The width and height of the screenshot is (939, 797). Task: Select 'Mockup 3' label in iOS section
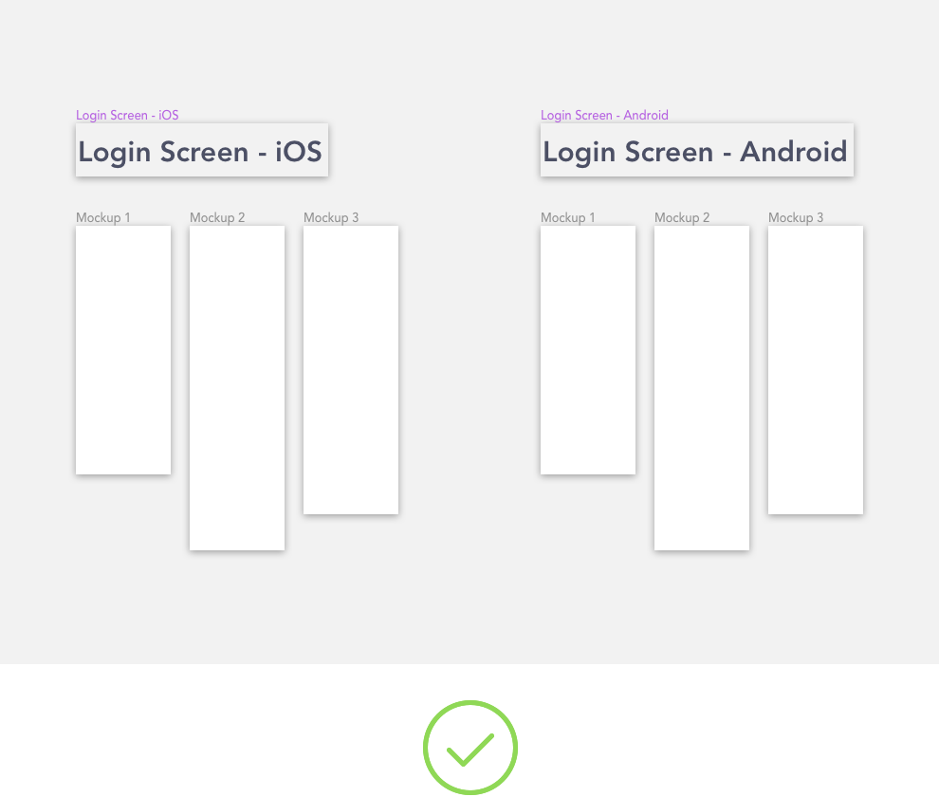331,217
